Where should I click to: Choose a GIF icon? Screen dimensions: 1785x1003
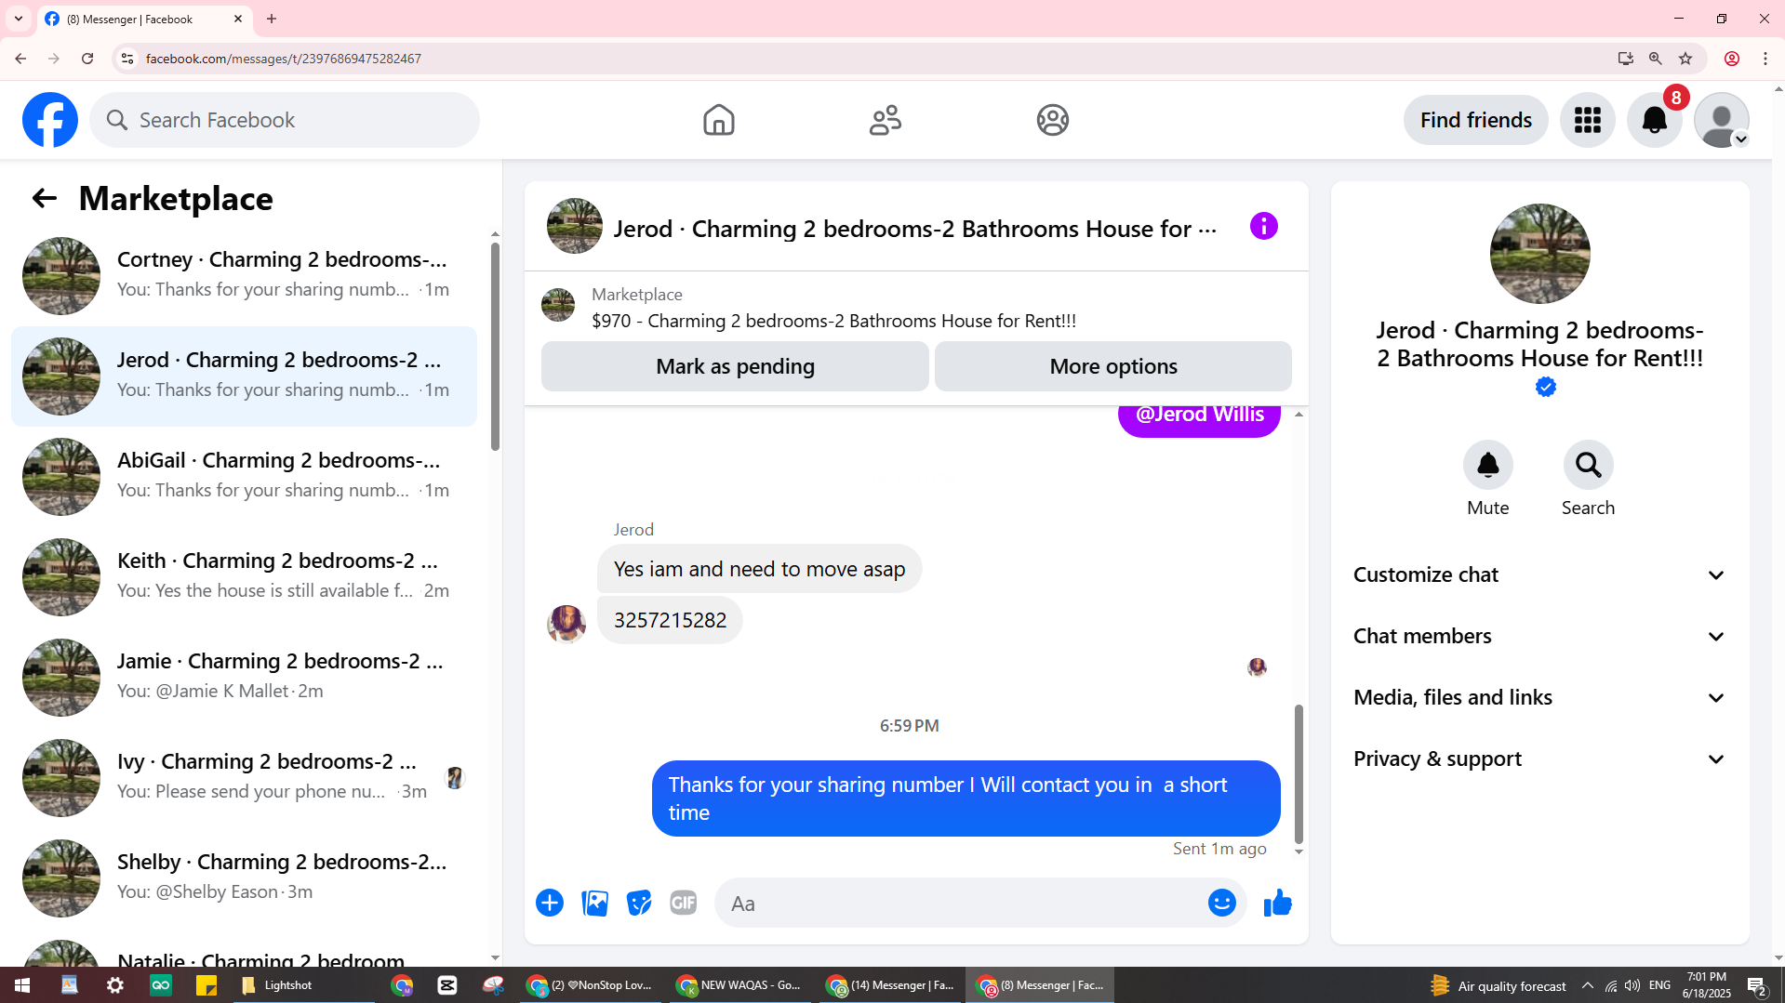pyautogui.click(x=684, y=903)
